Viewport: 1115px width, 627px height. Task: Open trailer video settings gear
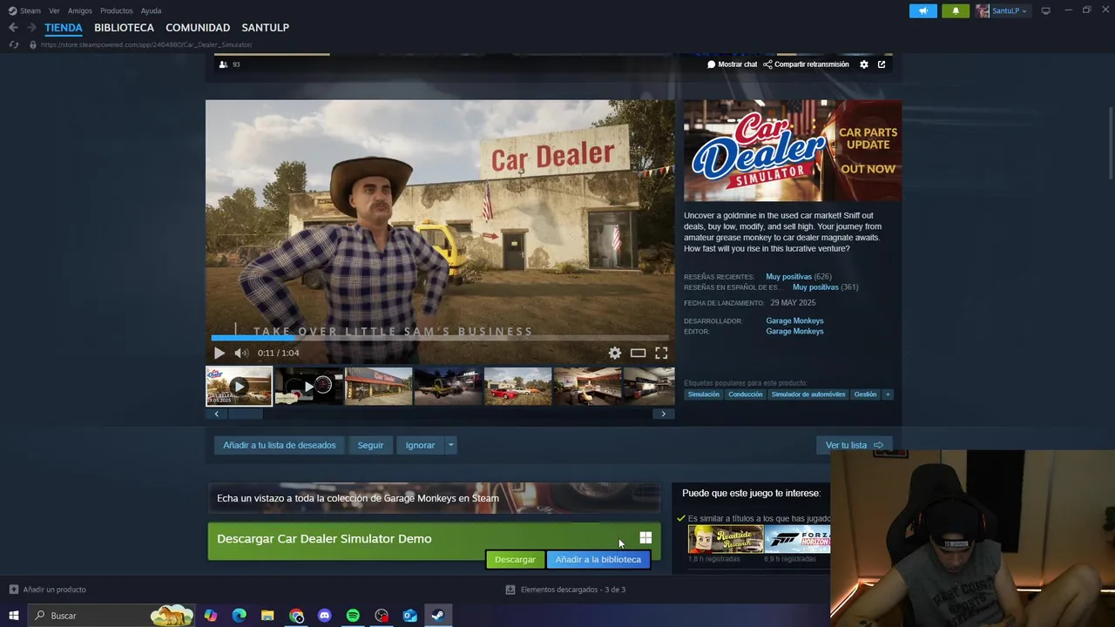point(615,353)
